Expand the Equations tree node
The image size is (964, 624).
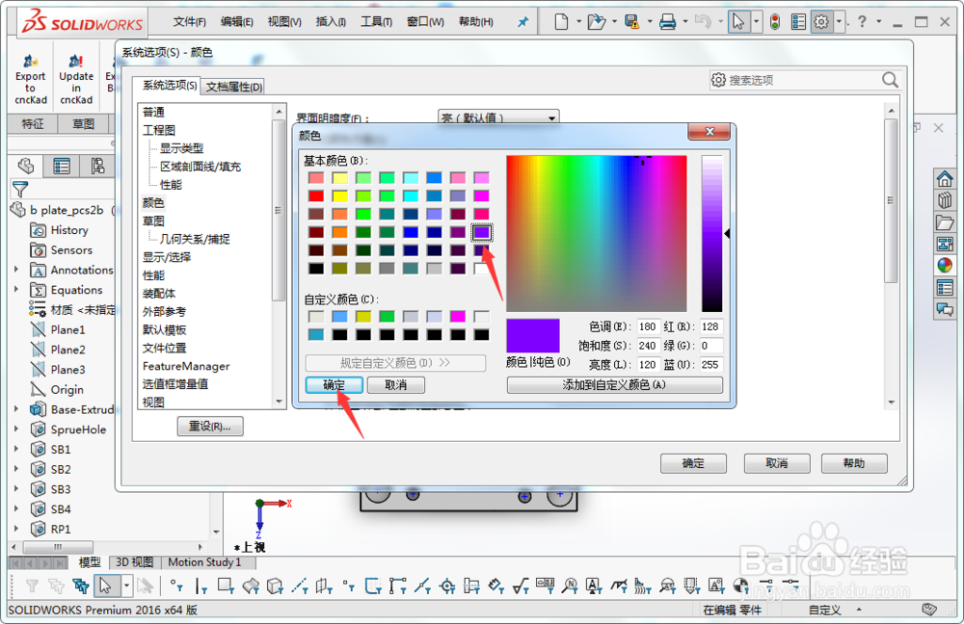(x=16, y=289)
